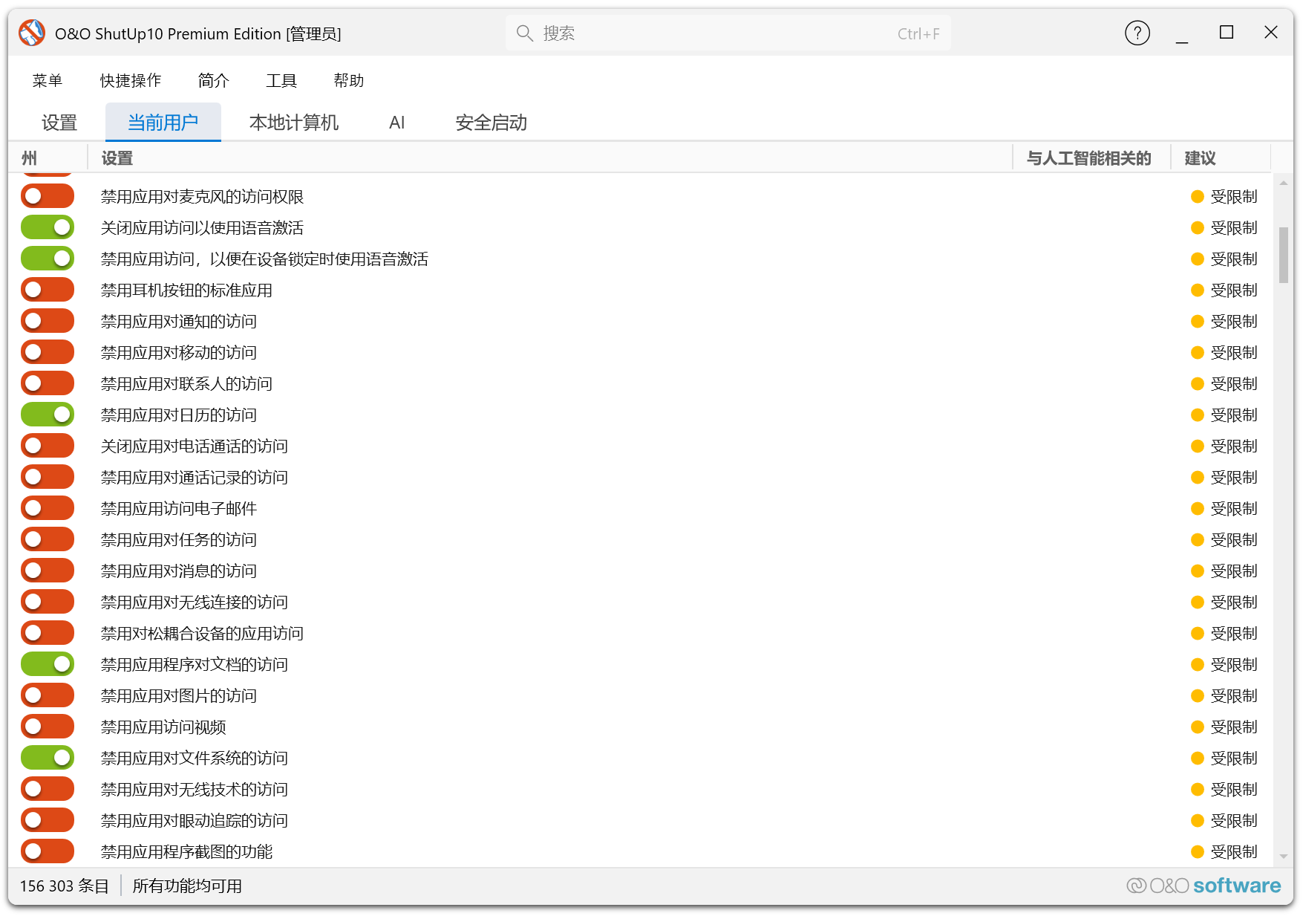Screen dimensions: 1303x916
Task: Enable 禁用耳机按钮的标准应用 switch
Action: pos(48,290)
